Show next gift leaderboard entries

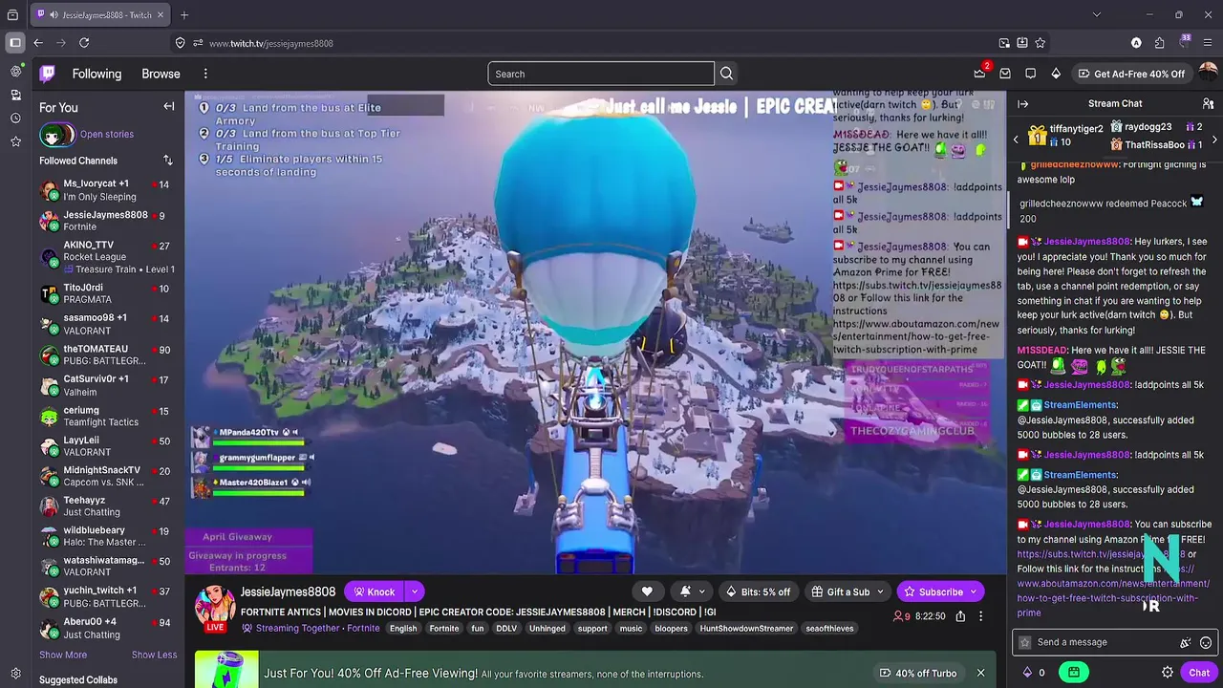pos(1214,140)
